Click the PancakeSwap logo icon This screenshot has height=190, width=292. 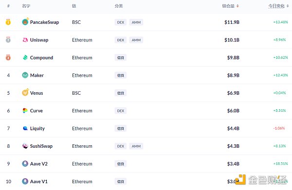point(25,22)
